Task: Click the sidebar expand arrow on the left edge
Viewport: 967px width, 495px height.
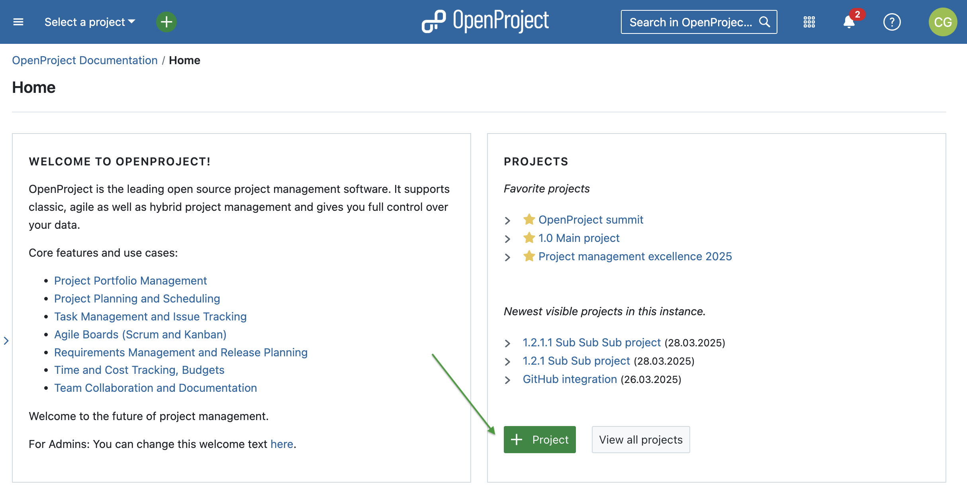Action: 6,341
